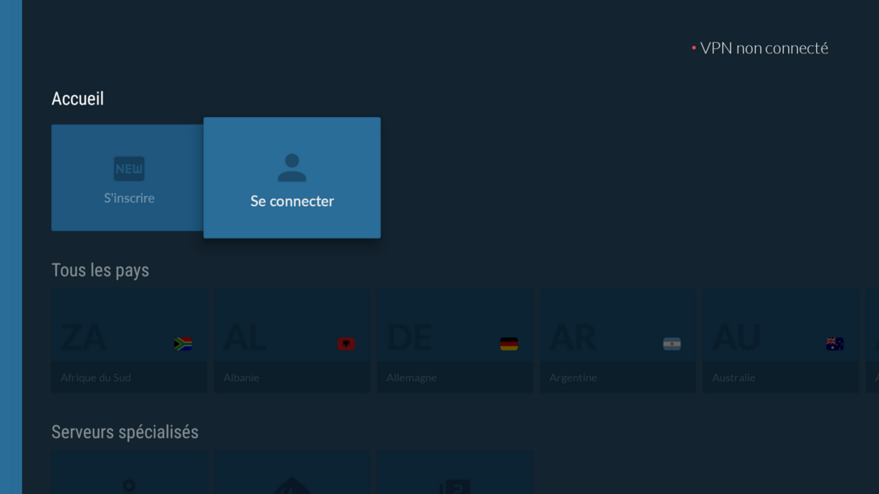
Task: Click the South Africa flag icon
Action: 183,344
